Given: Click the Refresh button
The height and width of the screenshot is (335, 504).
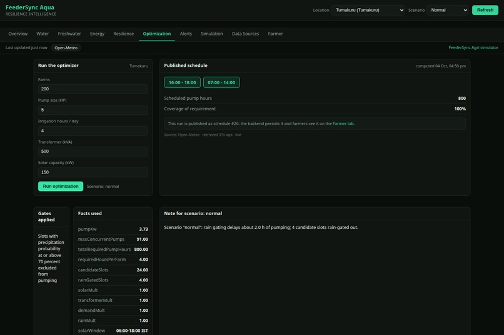Looking at the screenshot, I should tap(485, 10).
